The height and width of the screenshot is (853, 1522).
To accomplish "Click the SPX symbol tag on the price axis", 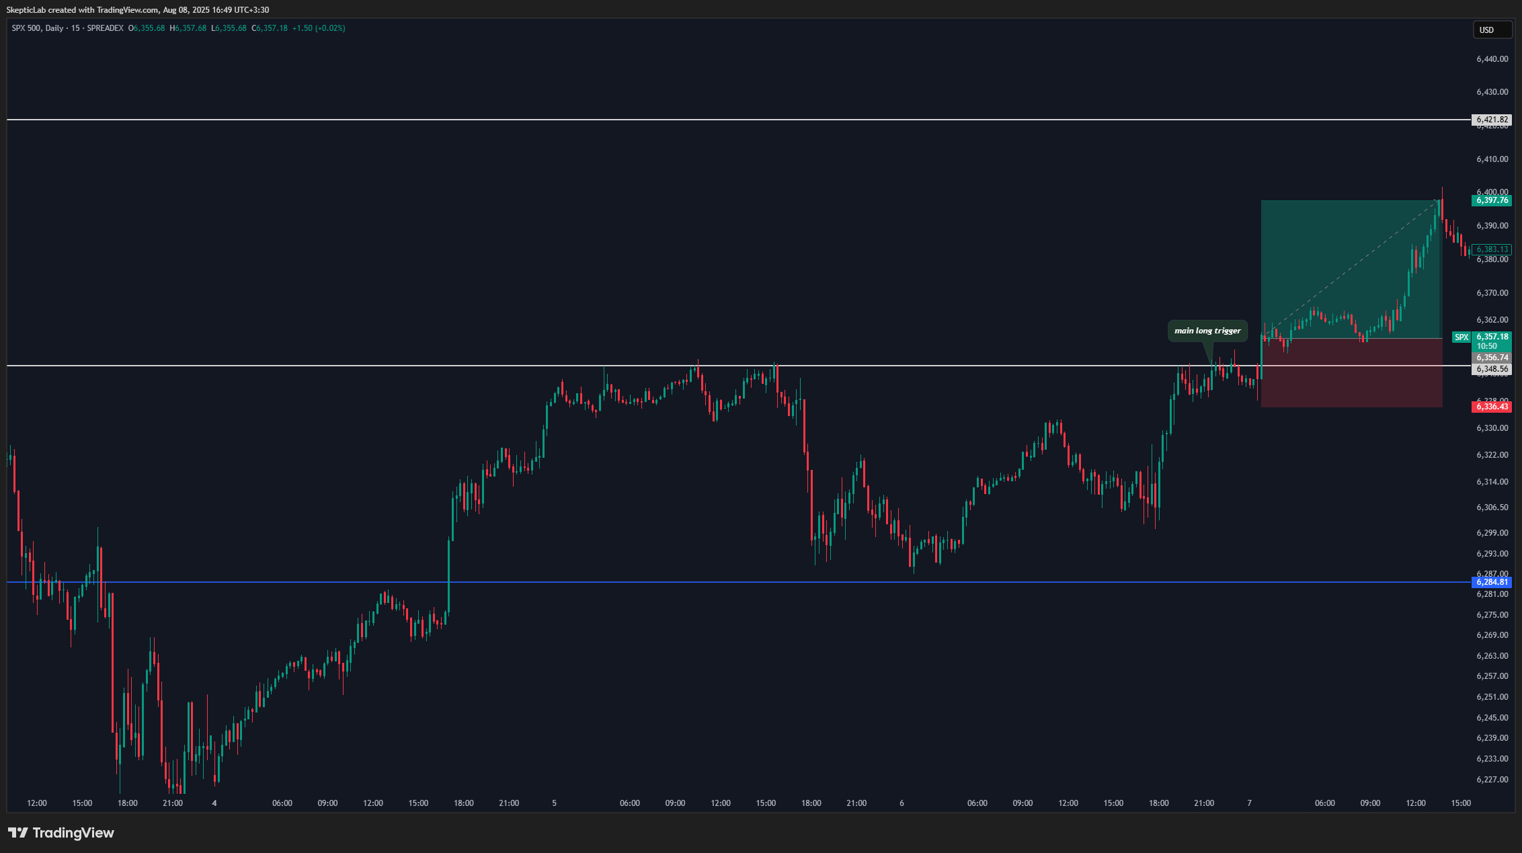I will 1461,337.
